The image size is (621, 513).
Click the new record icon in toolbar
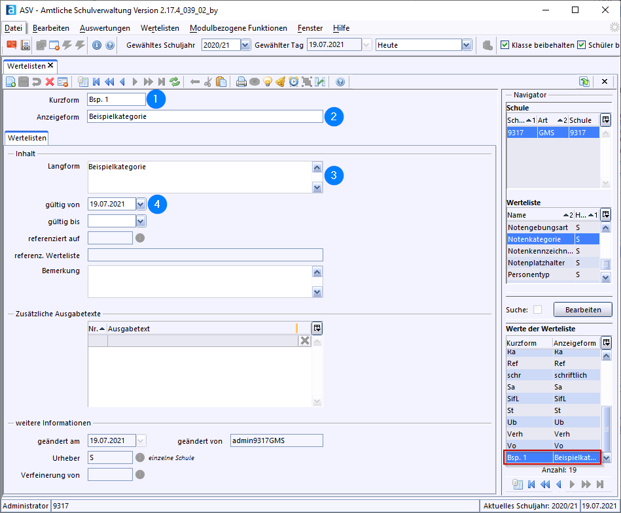pyautogui.click(x=10, y=82)
